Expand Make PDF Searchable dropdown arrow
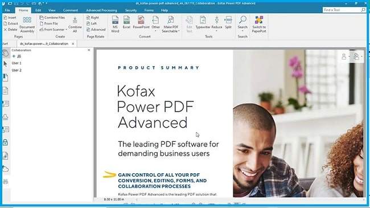Viewport: 370px width, 208px height. (x=179, y=31)
